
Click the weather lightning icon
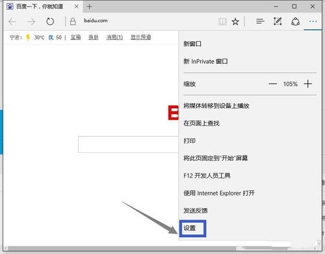click(x=28, y=38)
